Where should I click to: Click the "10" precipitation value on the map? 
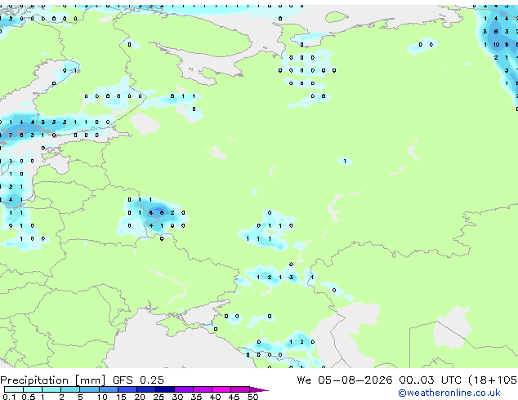coord(496,45)
